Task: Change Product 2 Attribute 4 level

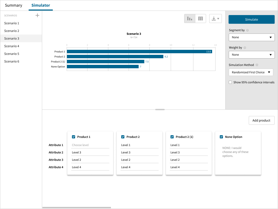Action: click(x=140, y=167)
